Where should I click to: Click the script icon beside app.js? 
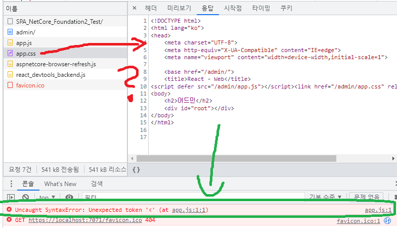pyautogui.click(x=10, y=42)
